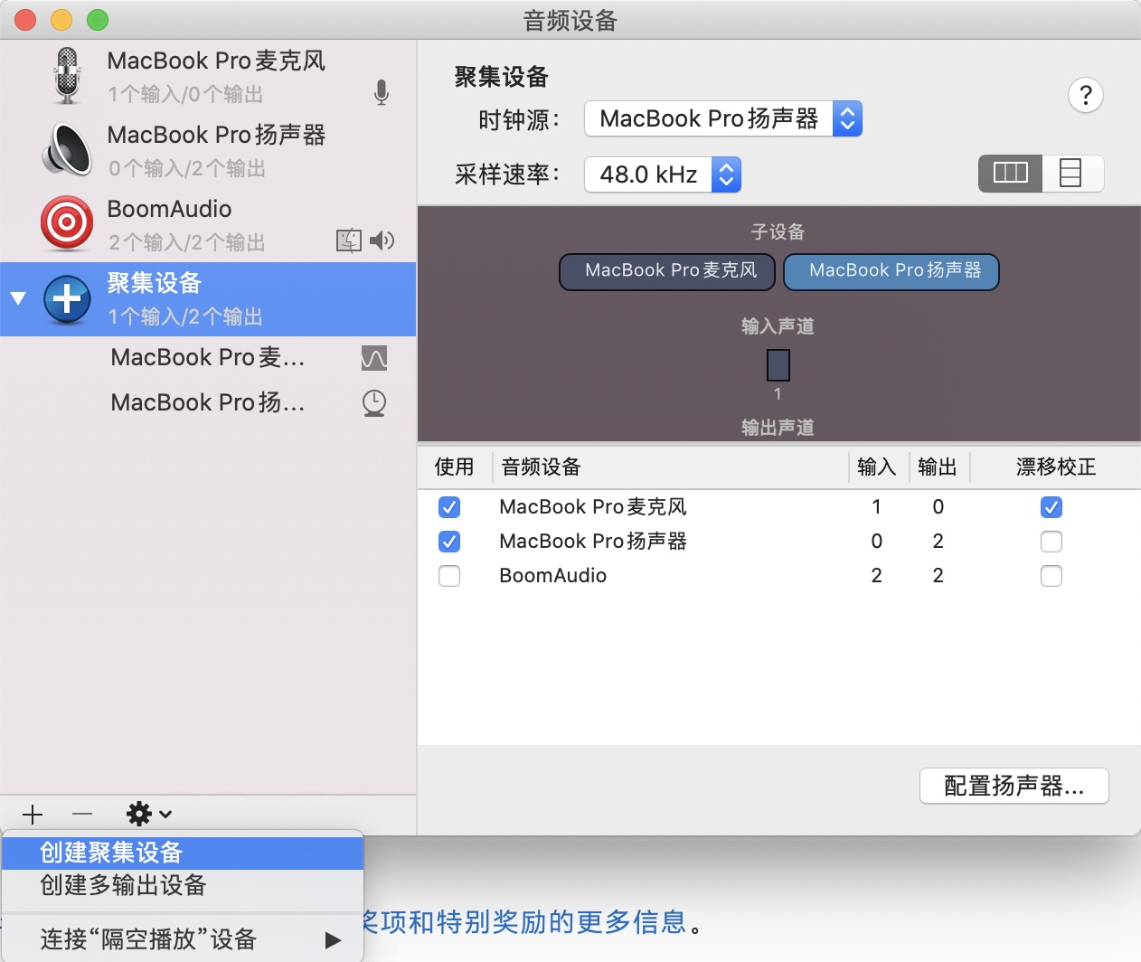Open the 时钟源 dropdown
Viewport: 1141px width, 962px height.
[x=723, y=118]
